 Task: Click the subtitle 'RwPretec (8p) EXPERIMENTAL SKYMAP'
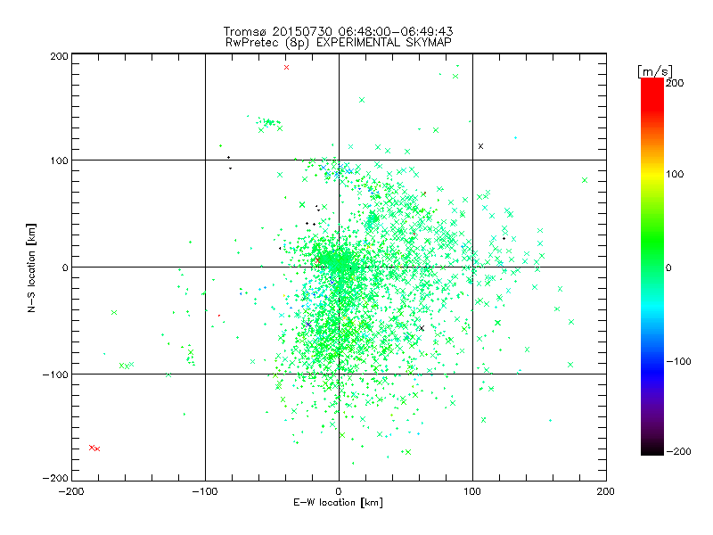(x=339, y=43)
